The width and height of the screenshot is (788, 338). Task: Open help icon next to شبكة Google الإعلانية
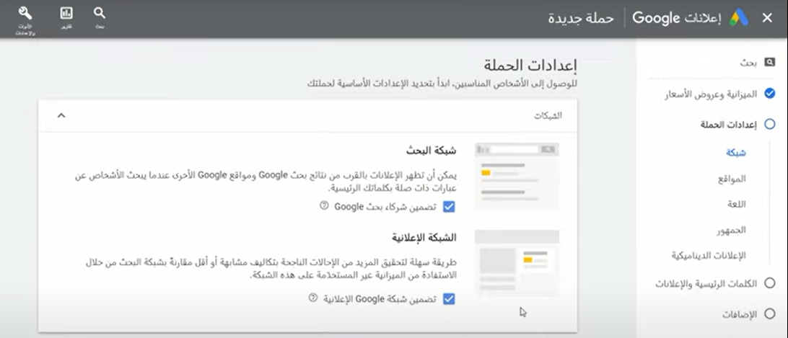(313, 298)
